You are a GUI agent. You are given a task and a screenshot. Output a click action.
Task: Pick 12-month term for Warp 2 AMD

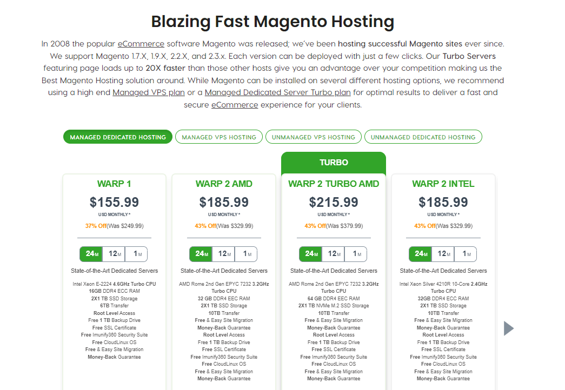223,254
